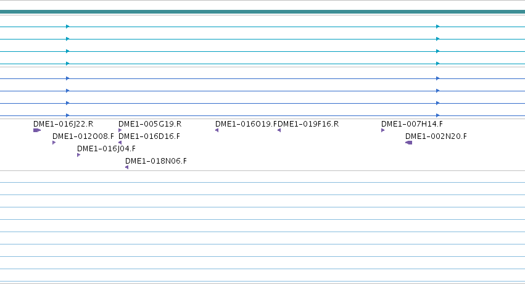525x284 pixels.
Task: Select the DME1-005G19.R feature label
Action: [x=150, y=124]
